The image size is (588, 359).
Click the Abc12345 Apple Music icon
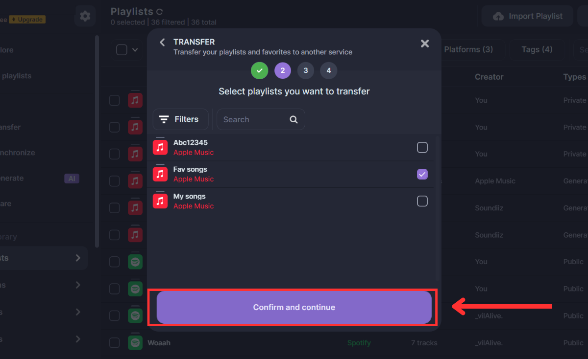point(160,147)
